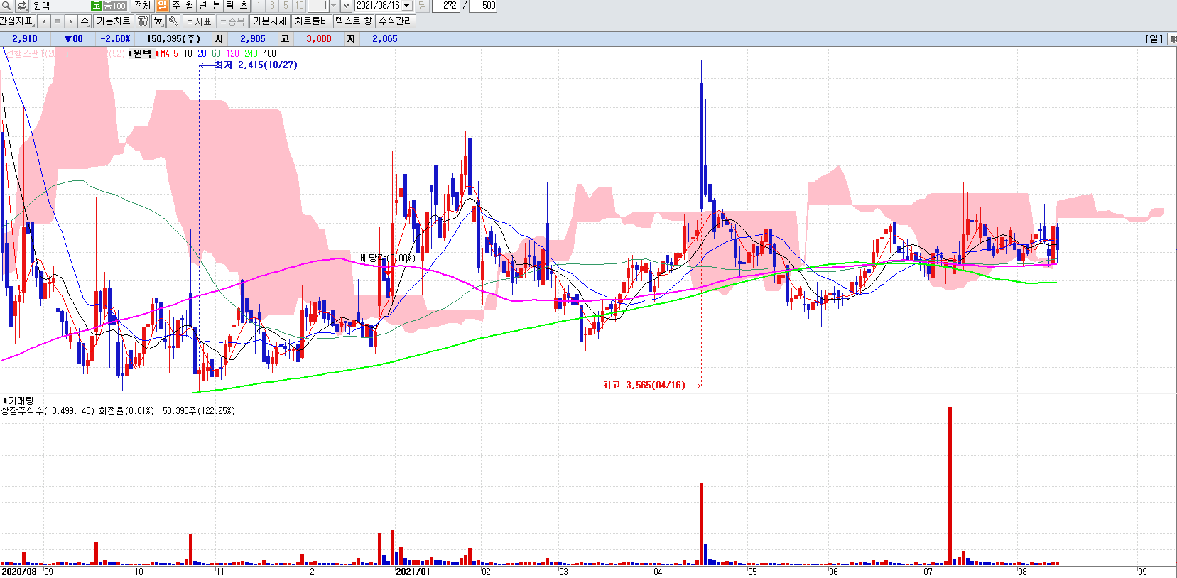Toggle the 일 daily chart button
The image size is (1177, 578).
(162, 6)
